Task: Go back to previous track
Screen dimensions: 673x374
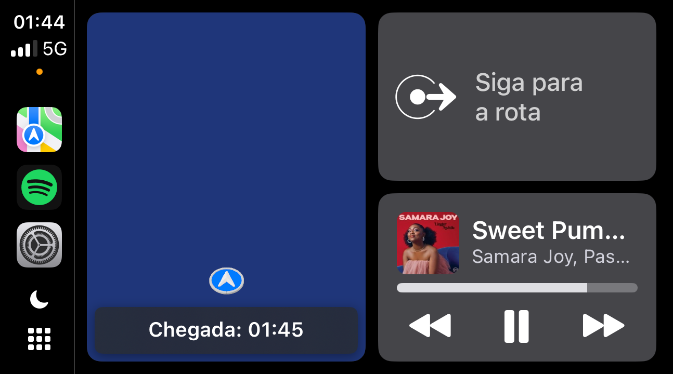Action: pyautogui.click(x=430, y=326)
